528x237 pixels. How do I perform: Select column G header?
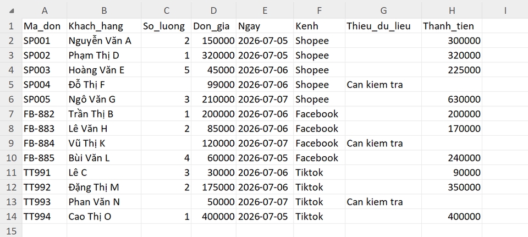[383, 10]
